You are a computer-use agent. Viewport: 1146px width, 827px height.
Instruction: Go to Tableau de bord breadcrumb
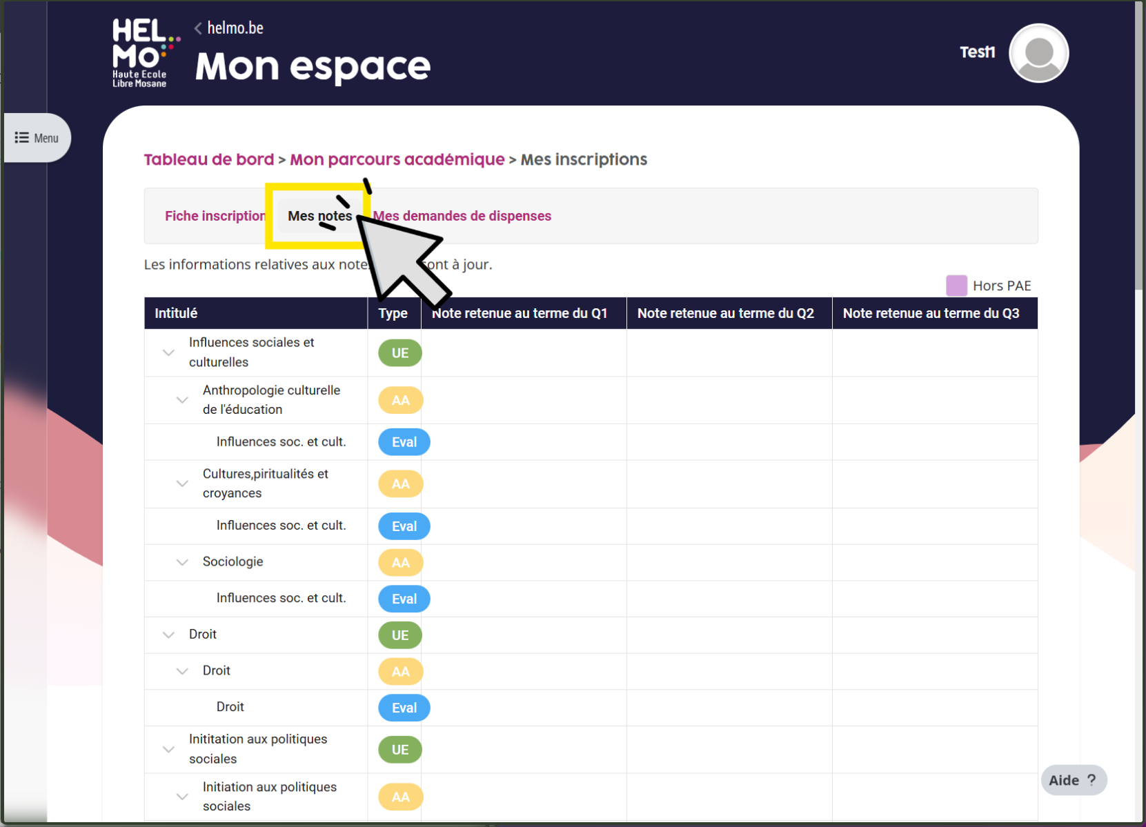coord(208,159)
